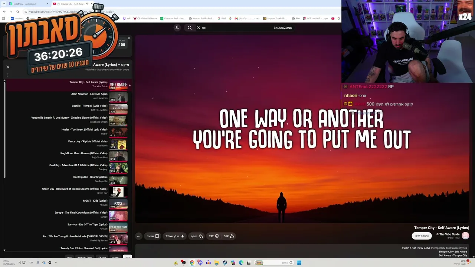Switch to the TriBathon - Dashboard browser tab
This screenshot has height=267, width=475.
click(27, 4)
